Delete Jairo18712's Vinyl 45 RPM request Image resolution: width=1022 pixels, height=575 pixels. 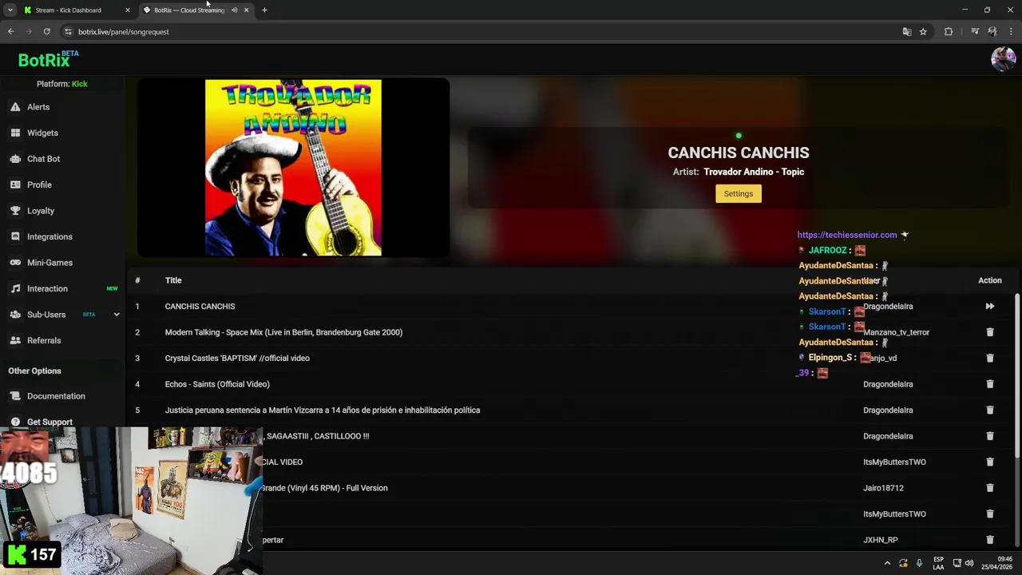point(990,488)
